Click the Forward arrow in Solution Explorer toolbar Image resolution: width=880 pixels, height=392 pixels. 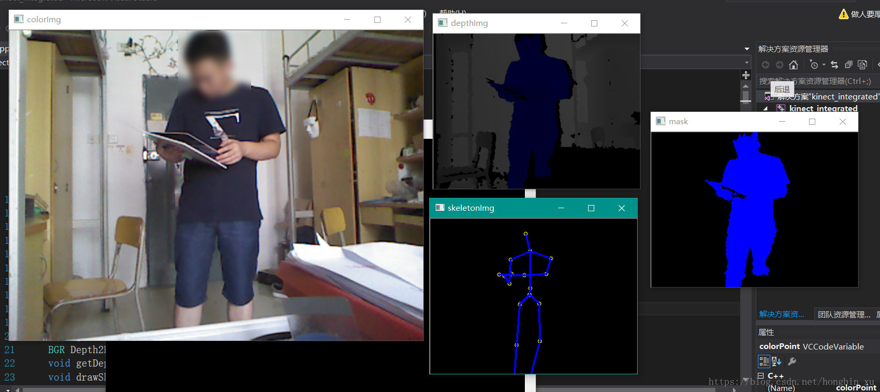pos(780,65)
